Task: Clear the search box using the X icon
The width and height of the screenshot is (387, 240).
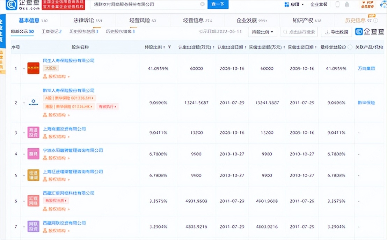Action: tap(202, 4)
